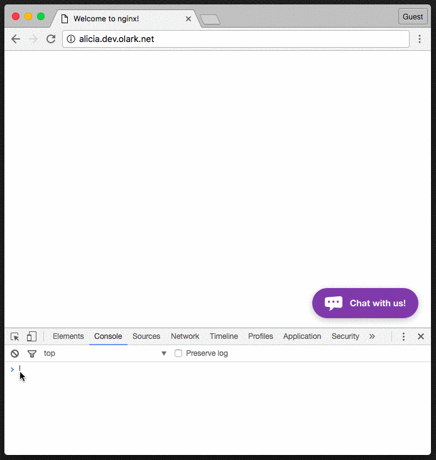Open the top execution context dropdown
Image resolution: width=436 pixels, height=460 pixels.
(x=105, y=353)
